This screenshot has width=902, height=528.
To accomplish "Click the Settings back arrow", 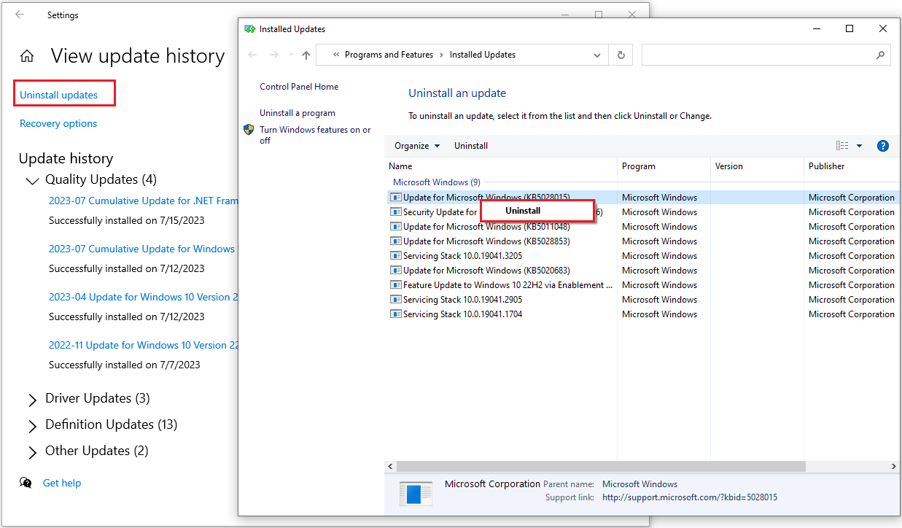I will [x=20, y=14].
